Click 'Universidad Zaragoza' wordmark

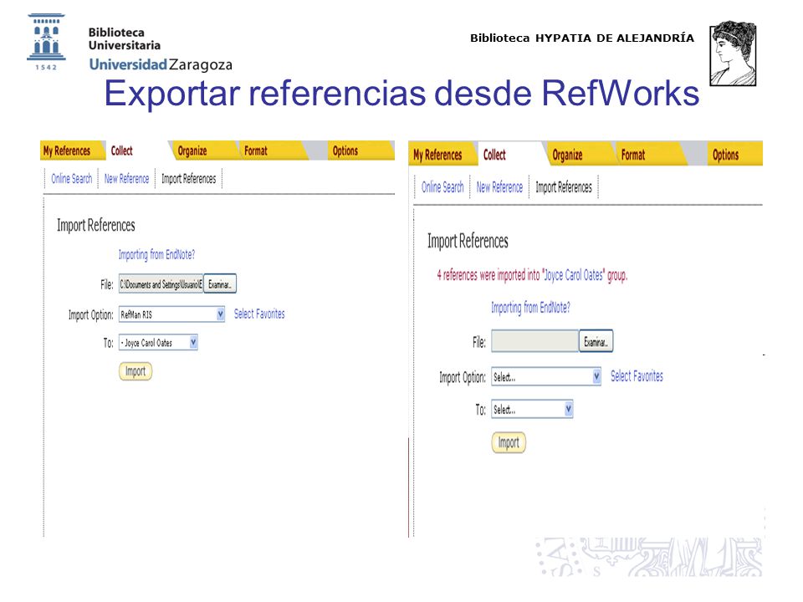pyautogui.click(x=161, y=64)
